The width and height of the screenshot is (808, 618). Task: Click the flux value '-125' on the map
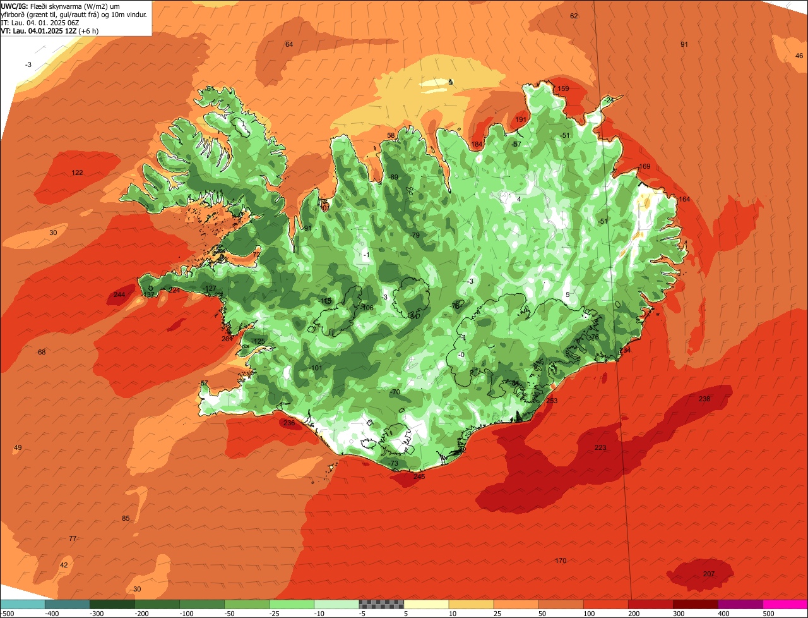[258, 341]
